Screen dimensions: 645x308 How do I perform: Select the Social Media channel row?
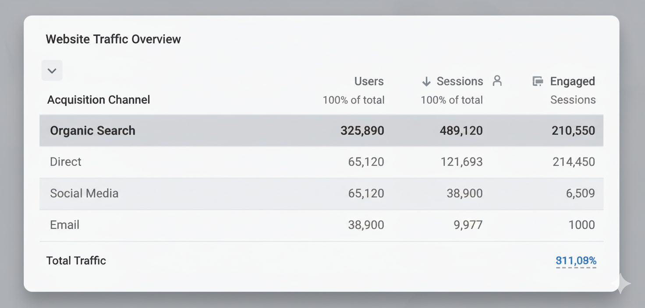(84, 193)
